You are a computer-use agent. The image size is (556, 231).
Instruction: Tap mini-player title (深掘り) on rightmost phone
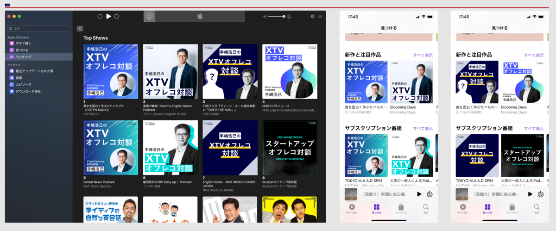click(496, 194)
